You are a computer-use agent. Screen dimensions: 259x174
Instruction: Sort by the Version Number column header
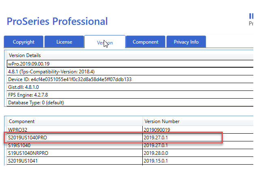[162, 121]
